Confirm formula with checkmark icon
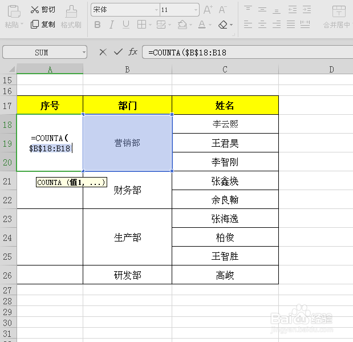 click(118, 52)
